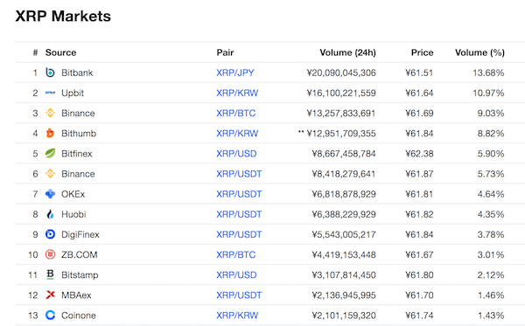The image size is (525, 326).
Task: Sort by the Volume (24h) column header
Action: [347, 52]
